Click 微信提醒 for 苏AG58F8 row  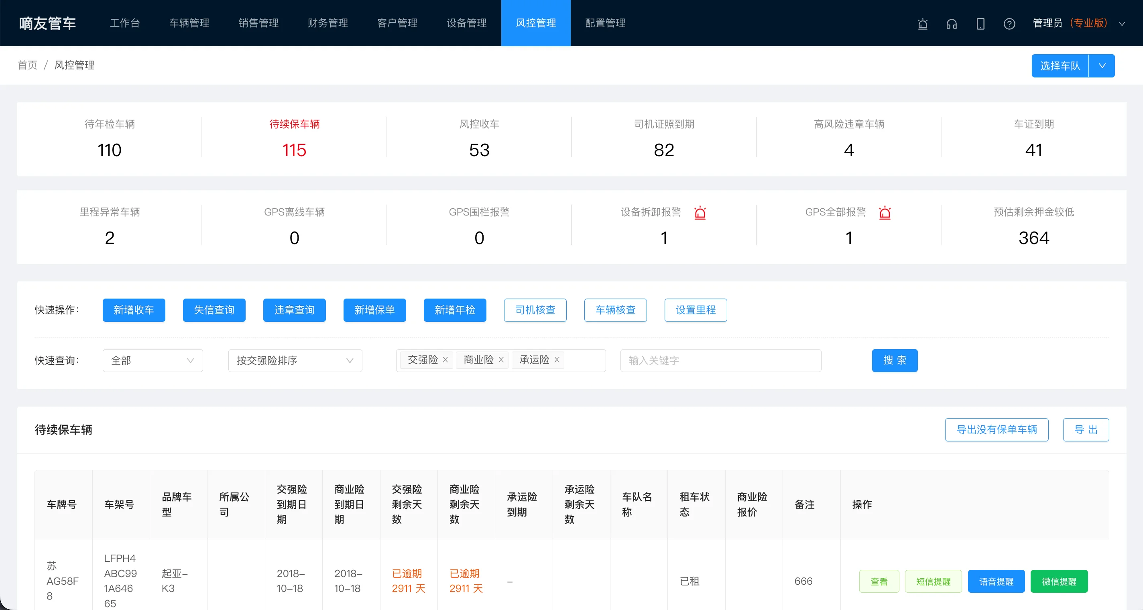click(1059, 581)
